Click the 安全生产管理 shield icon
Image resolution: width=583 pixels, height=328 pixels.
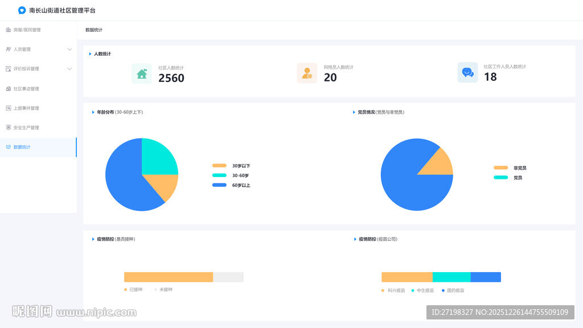pos(9,128)
